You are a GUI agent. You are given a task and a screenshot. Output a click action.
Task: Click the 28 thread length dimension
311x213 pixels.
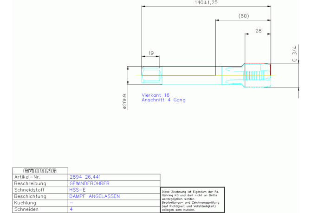[x=259, y=31]
